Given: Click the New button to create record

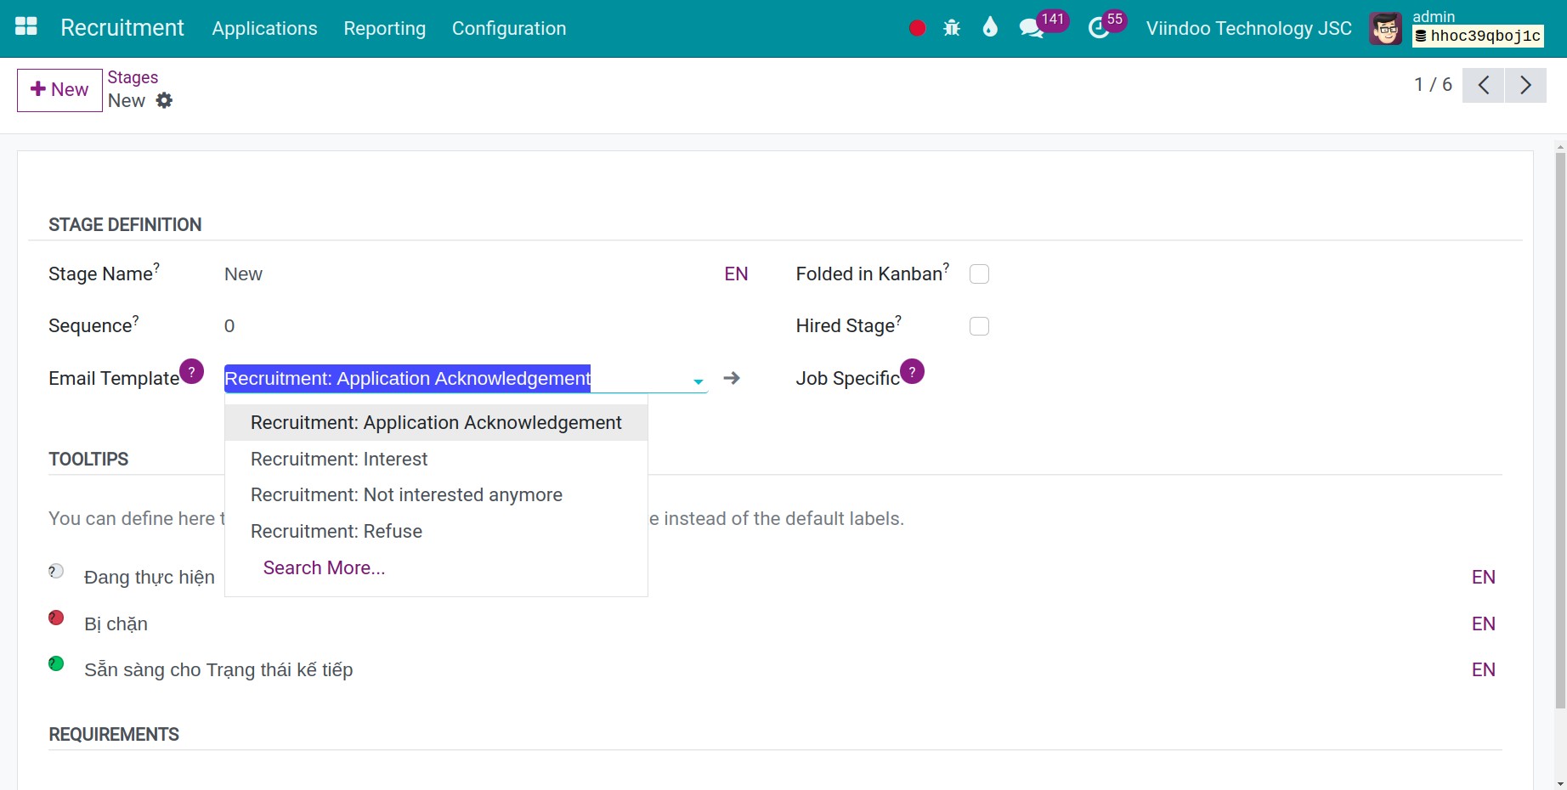Looking at the screenshot, I should [x=59, y=89].
